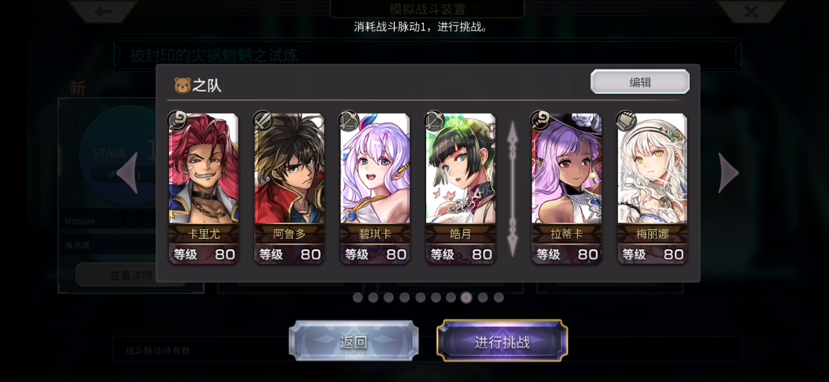Image resolution: width=829 pixels, height=382 pixels.
Task: Click the vertical divider arrow ornament
Action: pos(512,188)
